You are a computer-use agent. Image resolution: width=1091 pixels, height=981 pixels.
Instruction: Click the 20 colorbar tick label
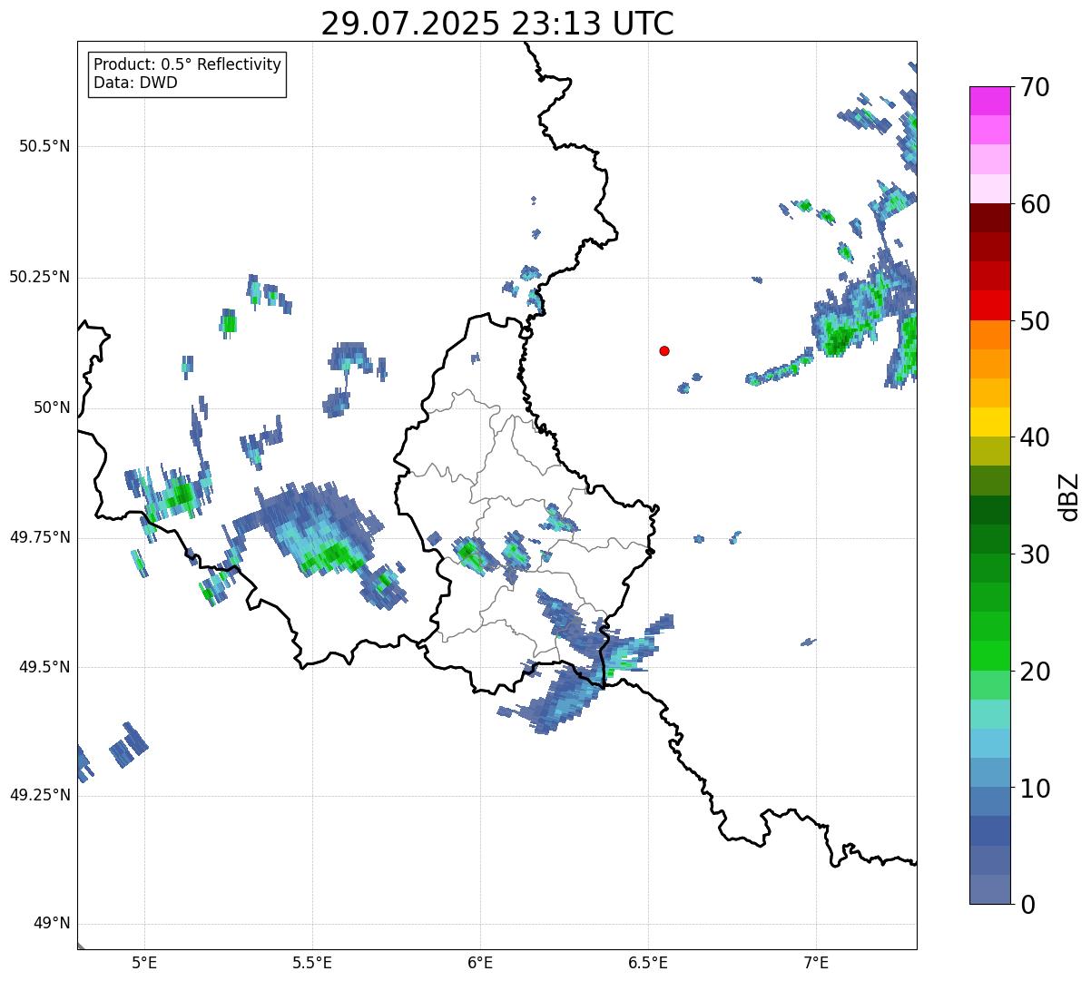pos(1034,672)
